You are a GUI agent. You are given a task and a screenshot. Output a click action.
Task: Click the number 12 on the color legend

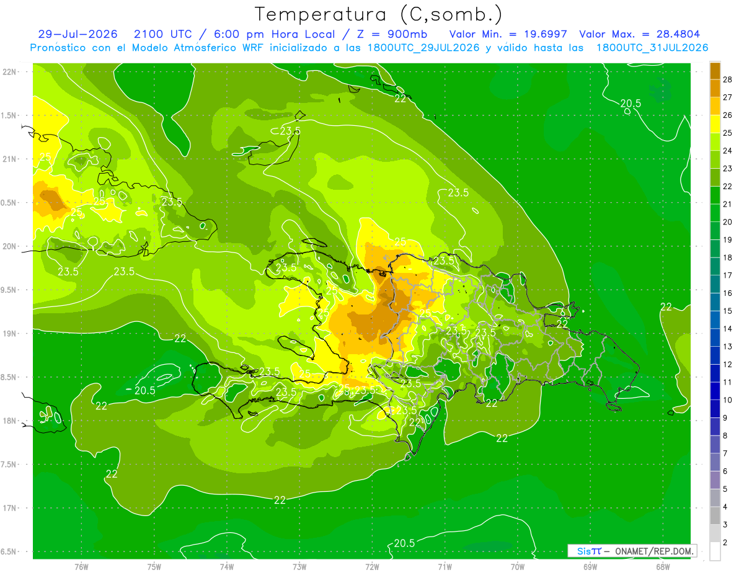point(728,364)
